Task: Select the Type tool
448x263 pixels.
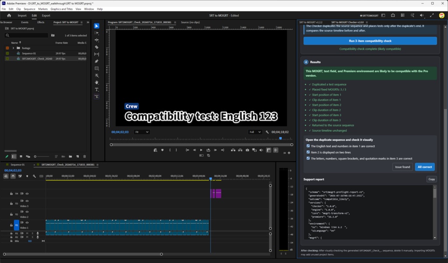Action: click(x=97, y=90)
